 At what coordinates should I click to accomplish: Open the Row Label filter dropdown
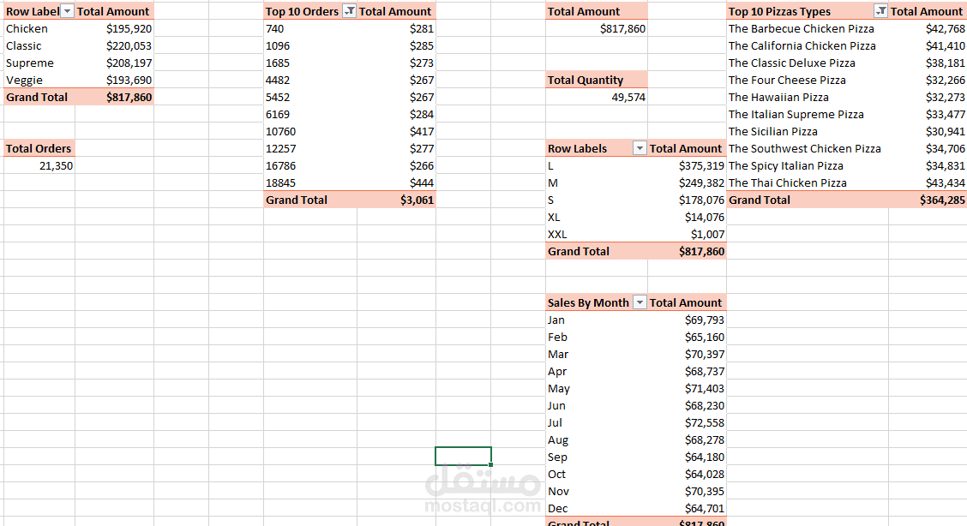coord(67,11)
